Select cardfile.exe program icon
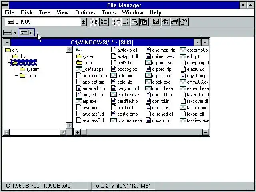256x192 pixels. (x=114, y=95)
